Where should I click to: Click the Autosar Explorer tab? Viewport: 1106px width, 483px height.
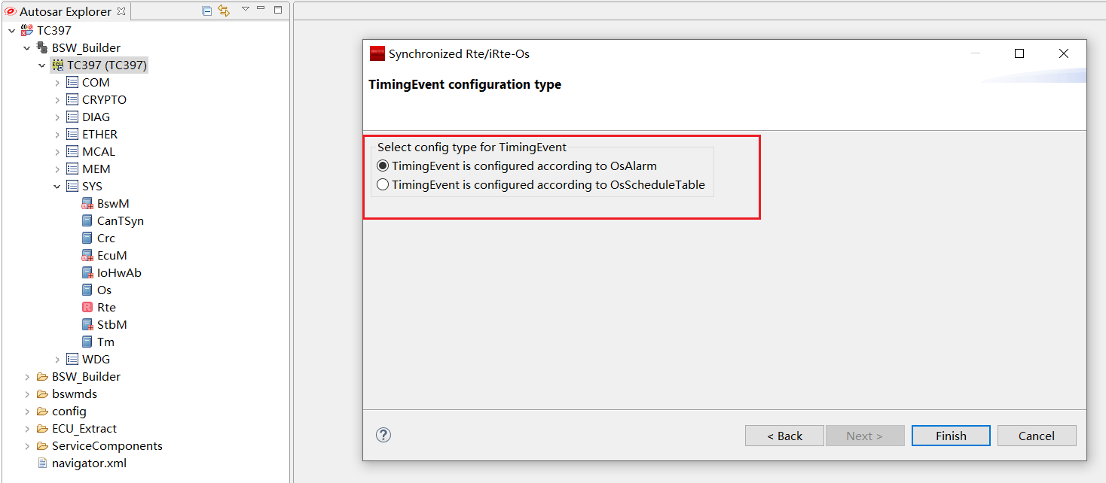[x=65, y=11]
